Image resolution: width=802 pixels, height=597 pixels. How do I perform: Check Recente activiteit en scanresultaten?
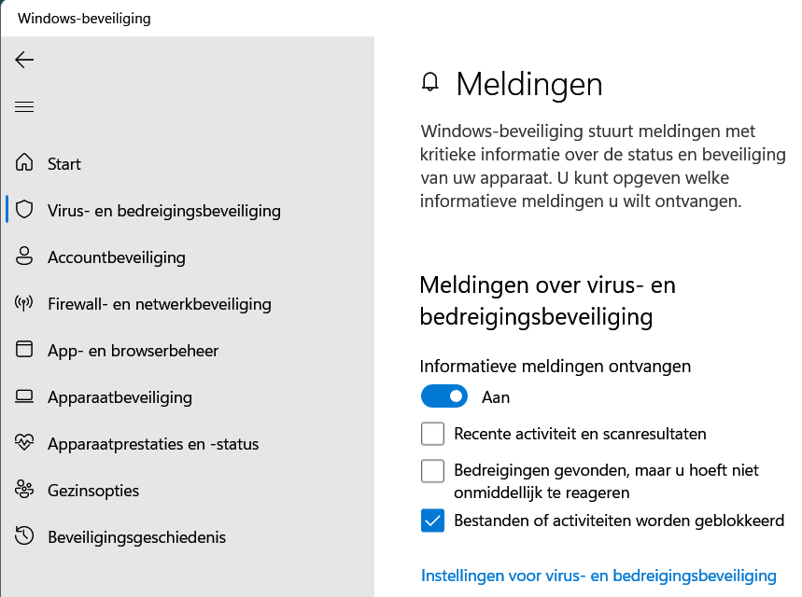[432, 434]
